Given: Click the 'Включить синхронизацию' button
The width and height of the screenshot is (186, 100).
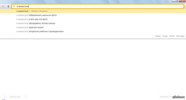Looking at the screenshot, I should pyautogui.click(x=171, y=97).
